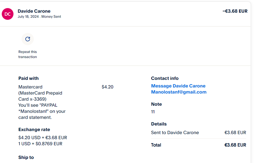Click the bold Total €3.68 EUR amount
Image resolution: width=255 pixels, height=163 pixels.
235,145
